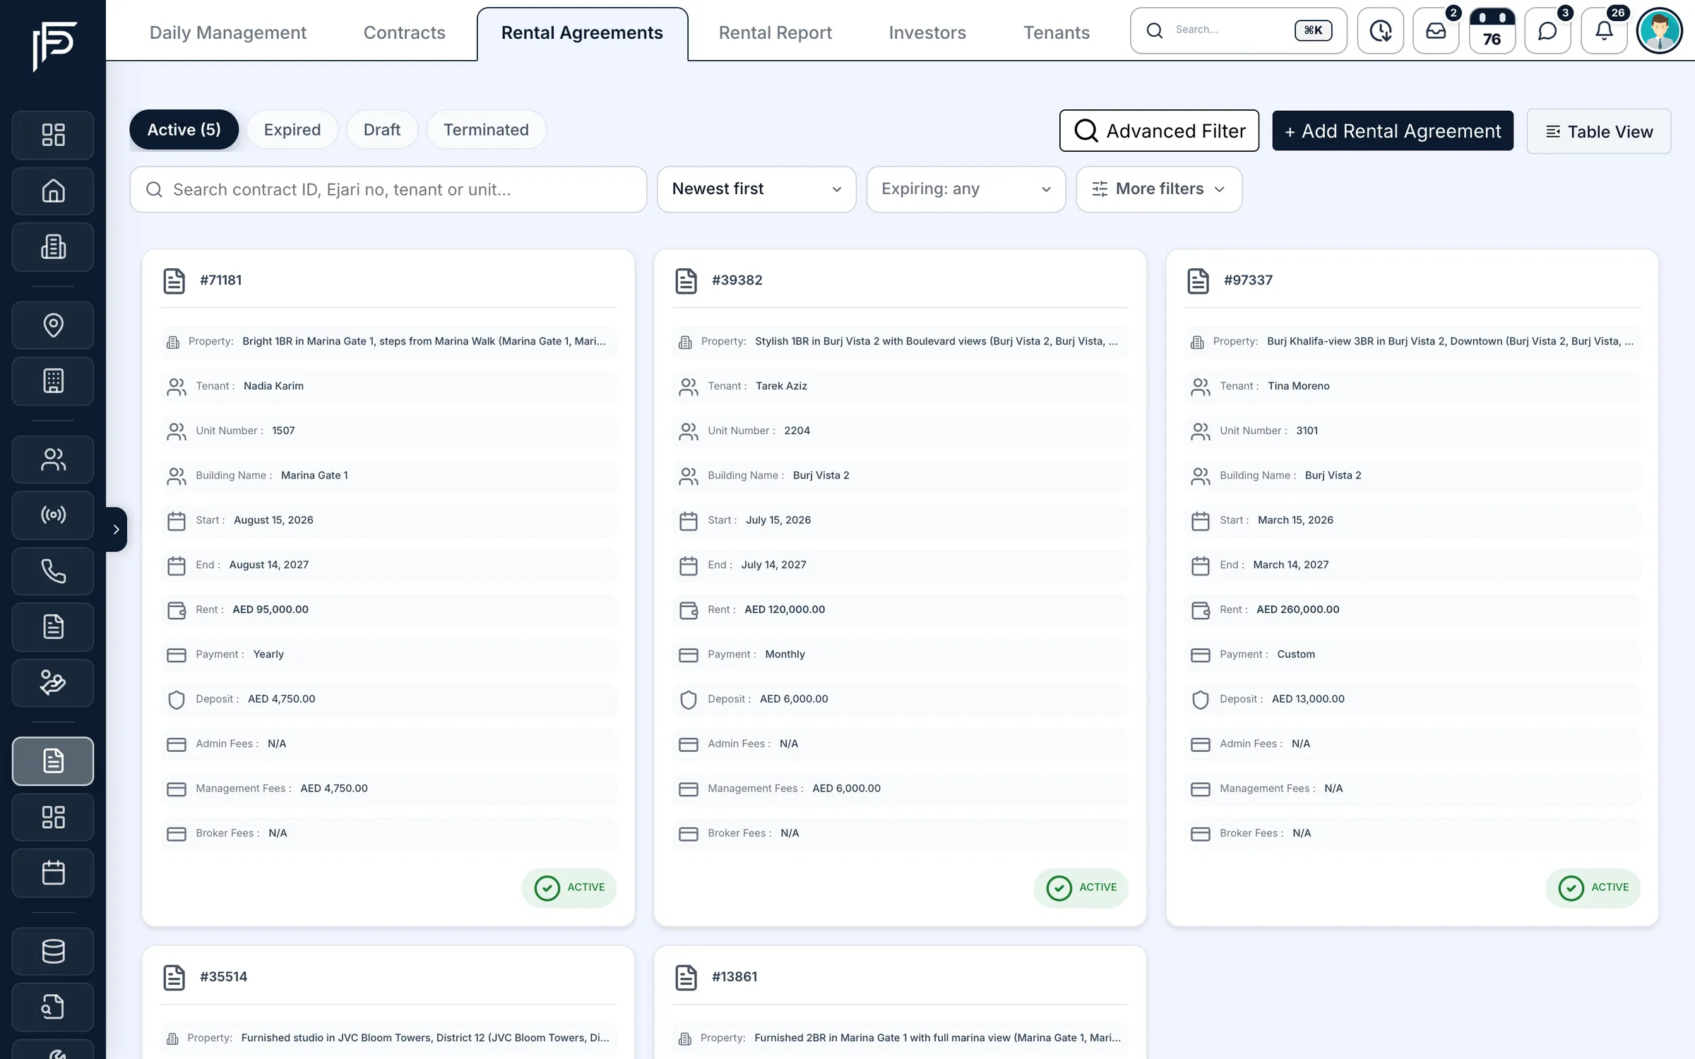This screenshot has width=1695, height=1059.
Task: Open the notifications bell with badge 26
Action: (1604, 30)
